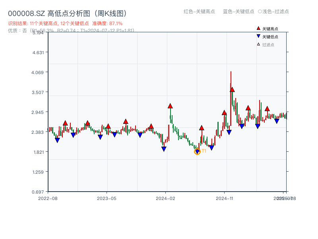The width and height of the screenshot is (318, 239).
Task: Click the 蓝色-关键低点 header text
Action: tap(238, 12)
